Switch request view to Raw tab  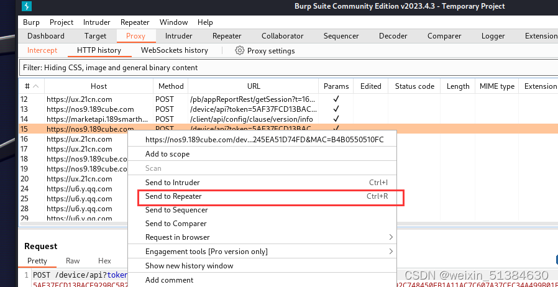click(x=73, y=261)
